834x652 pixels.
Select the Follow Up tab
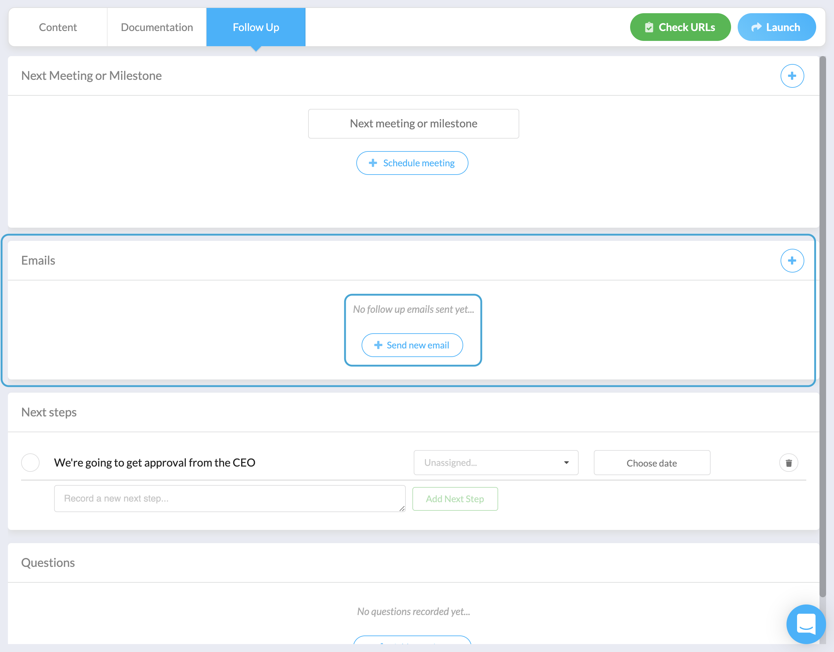(x=256, y=27)
